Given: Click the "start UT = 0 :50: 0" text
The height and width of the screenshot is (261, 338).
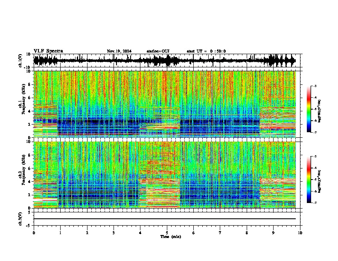Looking at the screenshot, I should tap(206, 51).
